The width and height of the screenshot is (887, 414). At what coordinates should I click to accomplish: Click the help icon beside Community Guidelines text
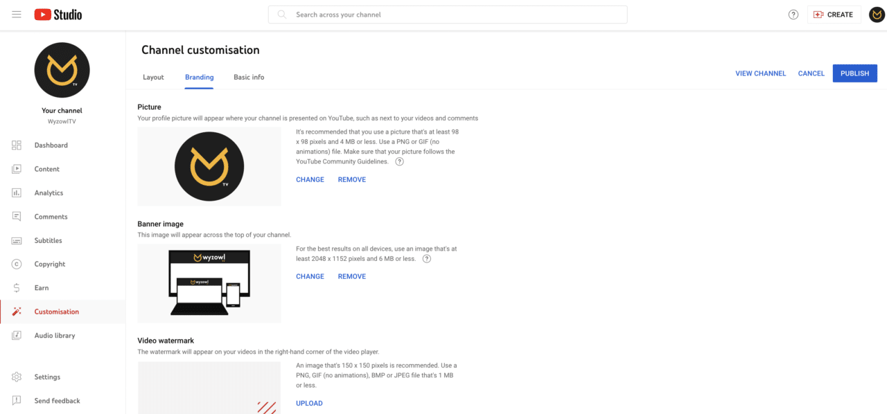[399, 161]
